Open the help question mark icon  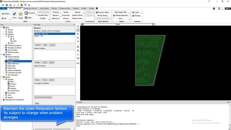point(214,9)
